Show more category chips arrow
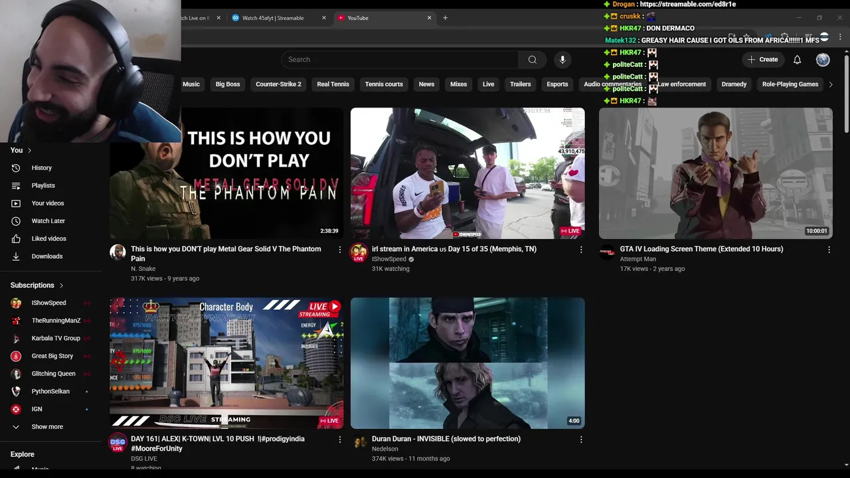Image resolution: width=850 pixels, height=478 pixels. point(830,84)
